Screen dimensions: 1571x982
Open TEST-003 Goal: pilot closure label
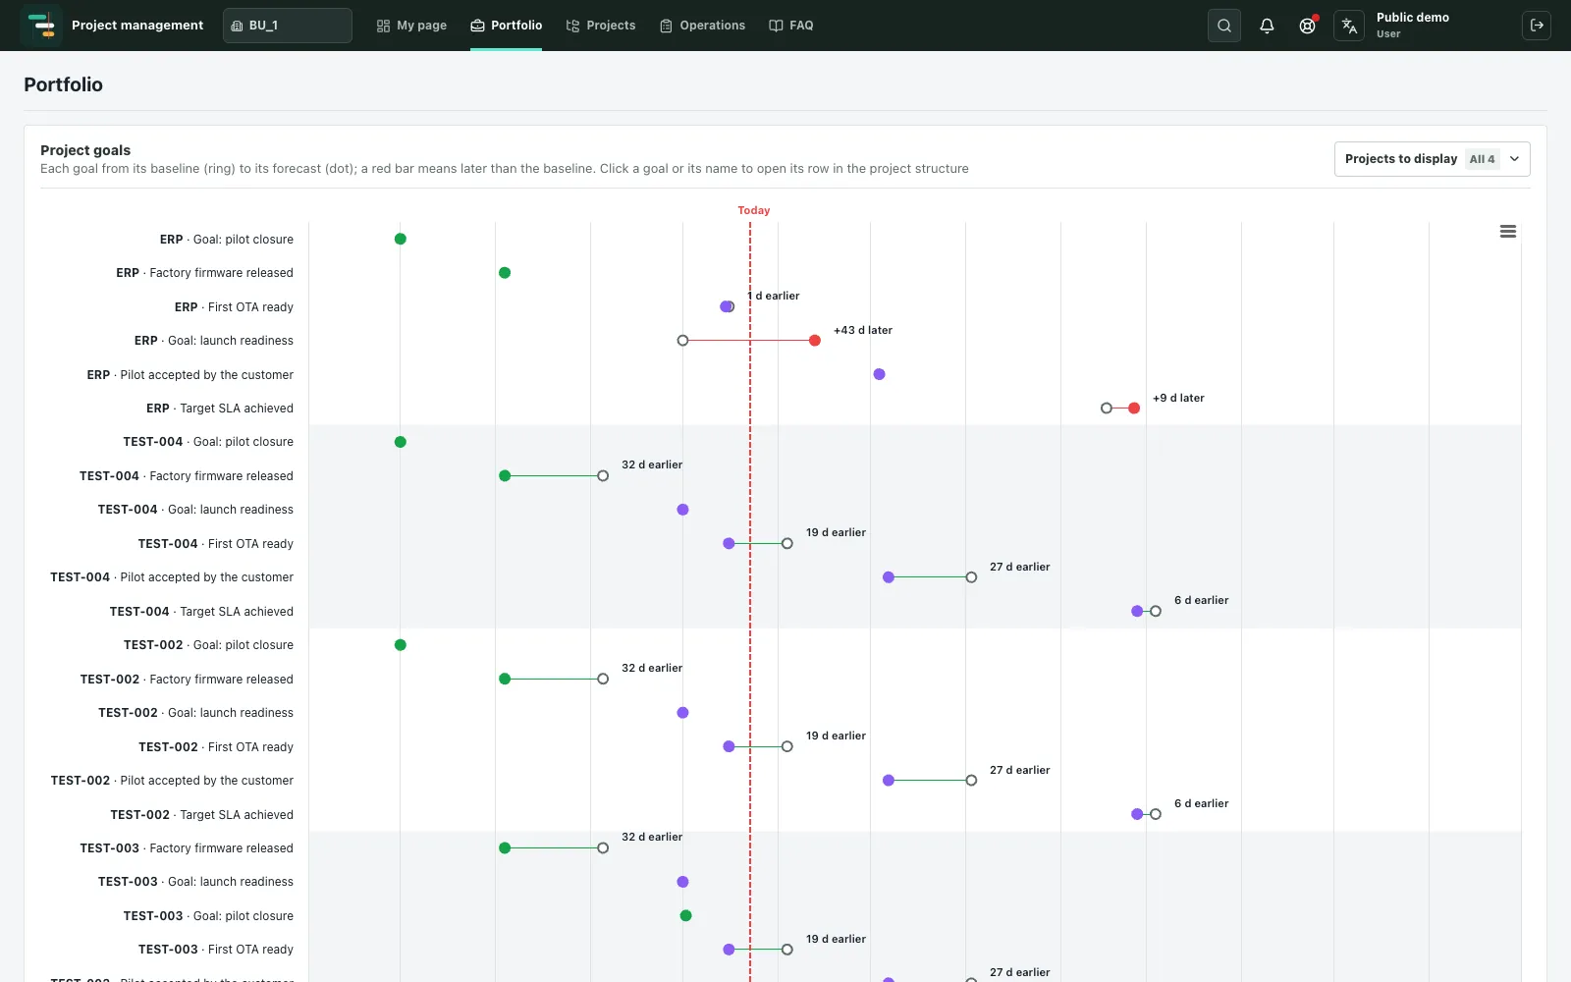[x=208, y=916]
